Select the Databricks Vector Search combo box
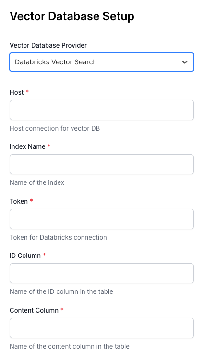216x364 pixels. (x=102, y=62)
